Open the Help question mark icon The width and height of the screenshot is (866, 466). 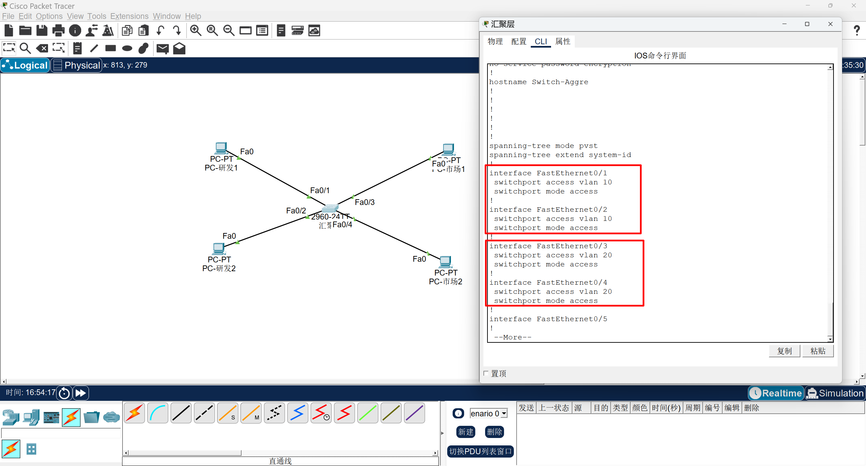pos(857,31)
